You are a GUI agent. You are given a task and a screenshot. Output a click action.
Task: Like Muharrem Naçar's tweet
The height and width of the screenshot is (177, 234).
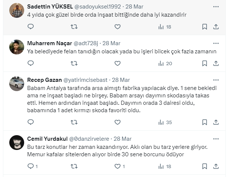click(117, 63)
